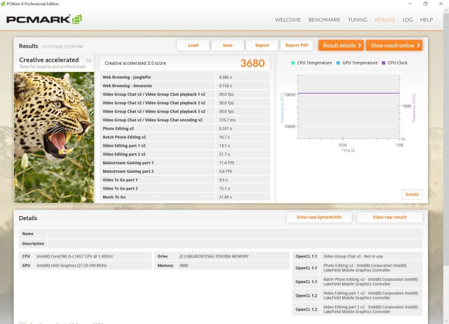This screenshot has height=324, width=449.
Task: Select the Music To Go row
Action: pos(185,197)
